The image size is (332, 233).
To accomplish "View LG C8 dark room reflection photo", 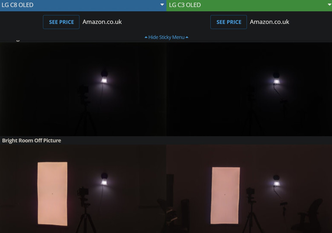I will tap(83, 89).
